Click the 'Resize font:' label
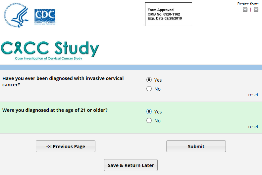262x175 pixels. click(248, 4)
